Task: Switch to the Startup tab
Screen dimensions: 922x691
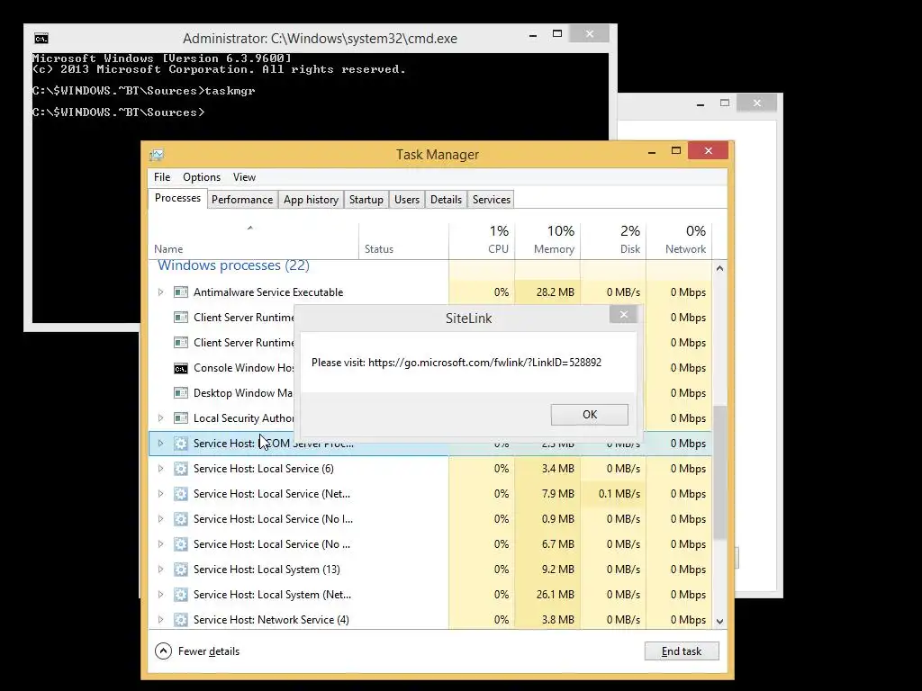Action: (366, 200)
